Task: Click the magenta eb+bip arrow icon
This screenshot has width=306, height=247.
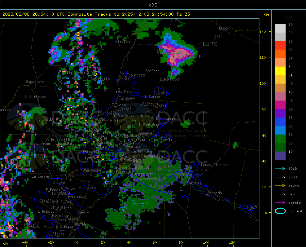Action: pos(280,203)
